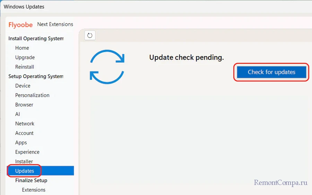Open the Next Extensions link

tap(55, 24)
